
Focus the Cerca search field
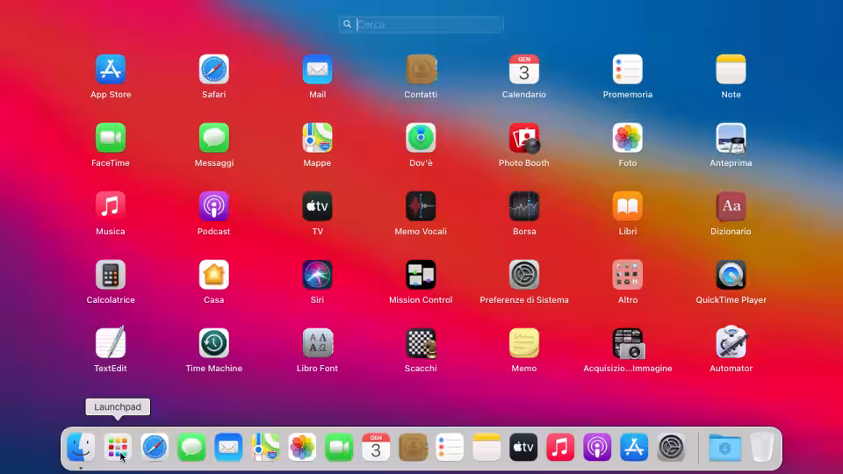(x=421, y=25)
